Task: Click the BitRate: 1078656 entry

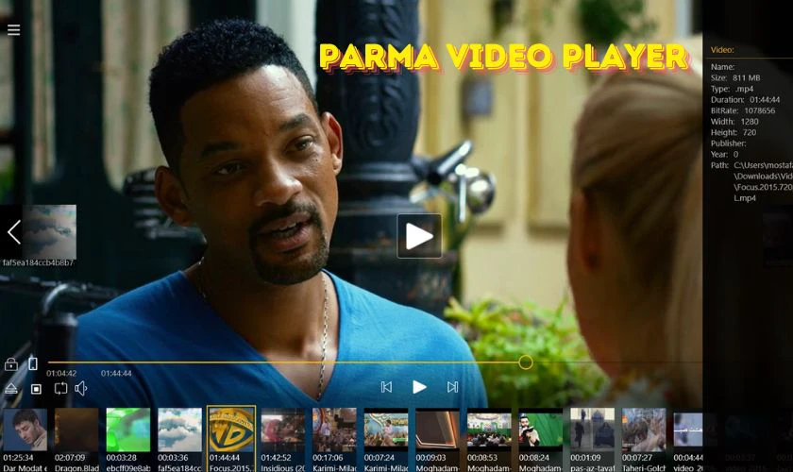Action: tap(742, 110)
